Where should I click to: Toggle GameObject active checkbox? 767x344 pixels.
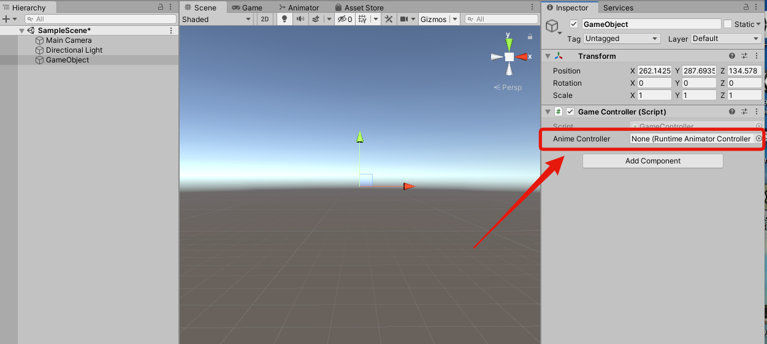click(574, 24)
